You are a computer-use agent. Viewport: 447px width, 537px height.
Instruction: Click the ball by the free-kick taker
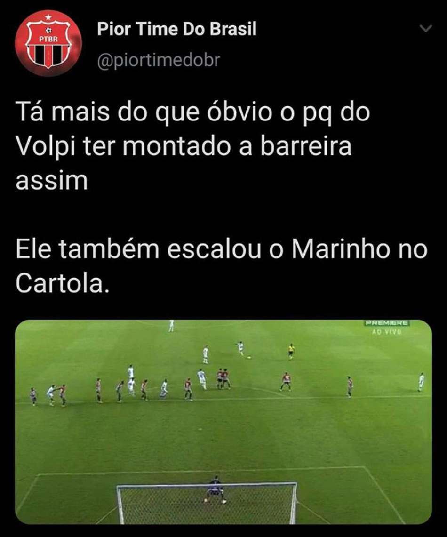(250, 357)
